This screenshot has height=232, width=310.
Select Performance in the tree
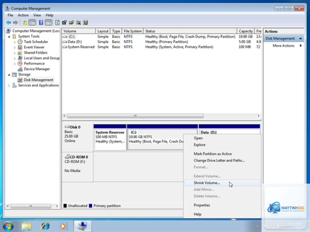point(34,63)
